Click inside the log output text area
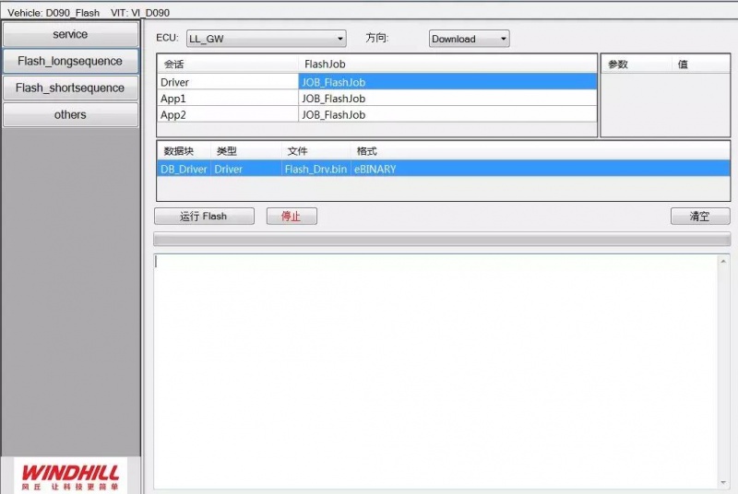The image size is (738, 494). pyautogui.click(x=435, y=370)
